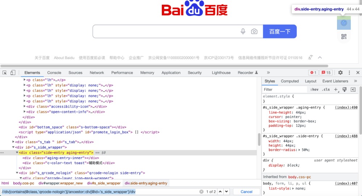Select div#s_side_wrapper in breadcrumb
This screenshot has width=362, height=196.
[x=104, y=183]
